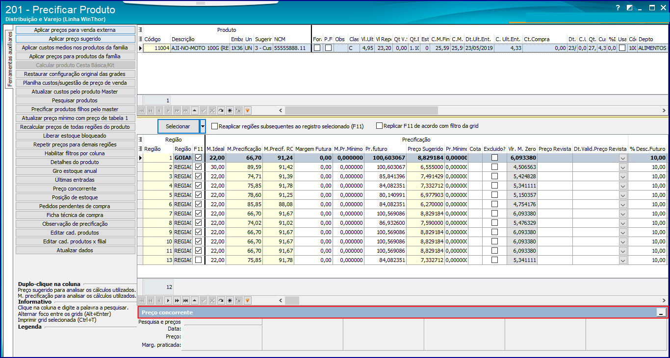Screen dimensions: 670x358
Task: Click right arrow of product grid scrollbar
Action: coord(664,111)
